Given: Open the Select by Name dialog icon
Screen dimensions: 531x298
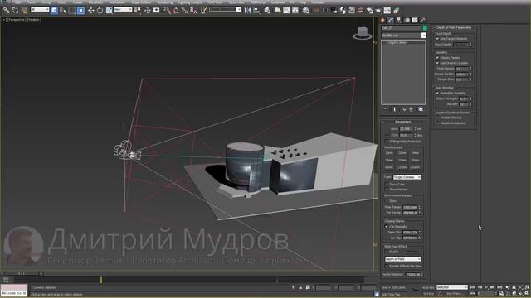Looking at the screenshot, I should click(63, 11).
